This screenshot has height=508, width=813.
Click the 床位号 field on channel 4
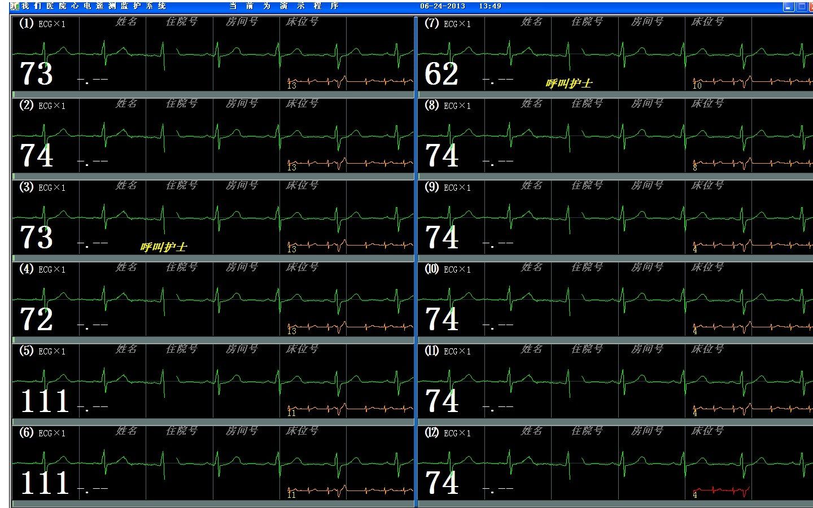coord(302,267)
